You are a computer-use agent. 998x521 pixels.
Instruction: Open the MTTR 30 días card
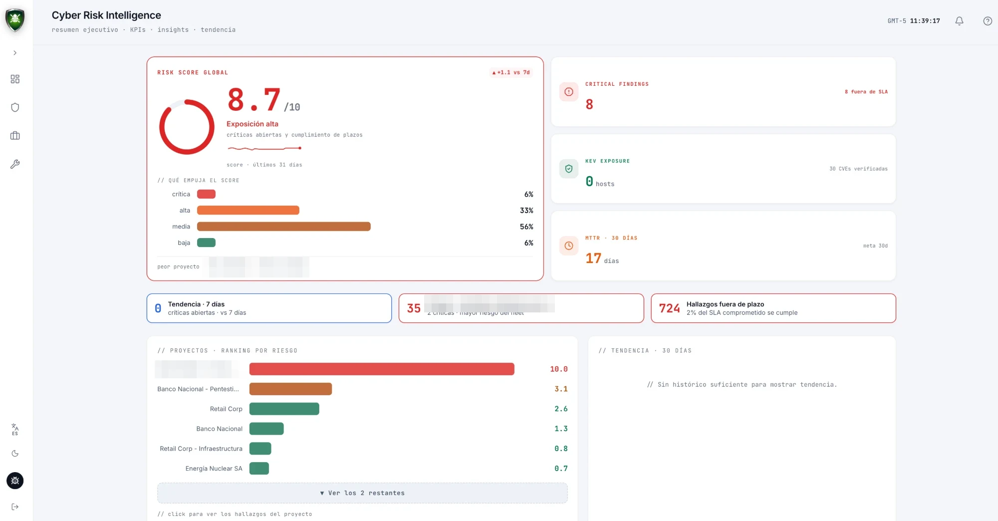723,246
